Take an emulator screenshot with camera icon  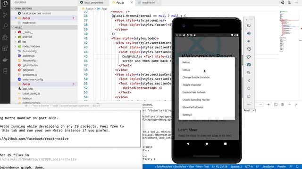pyautogui.click(x=249, y=65)
